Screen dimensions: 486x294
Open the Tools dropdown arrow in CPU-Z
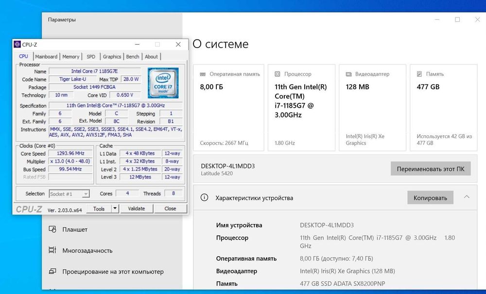click(x=115, y=209)
